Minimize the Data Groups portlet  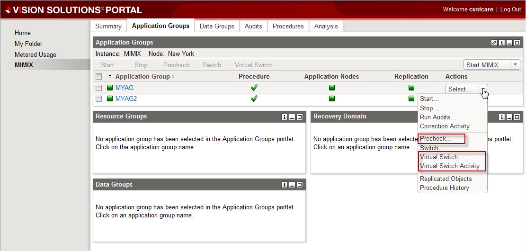(292, 185)
